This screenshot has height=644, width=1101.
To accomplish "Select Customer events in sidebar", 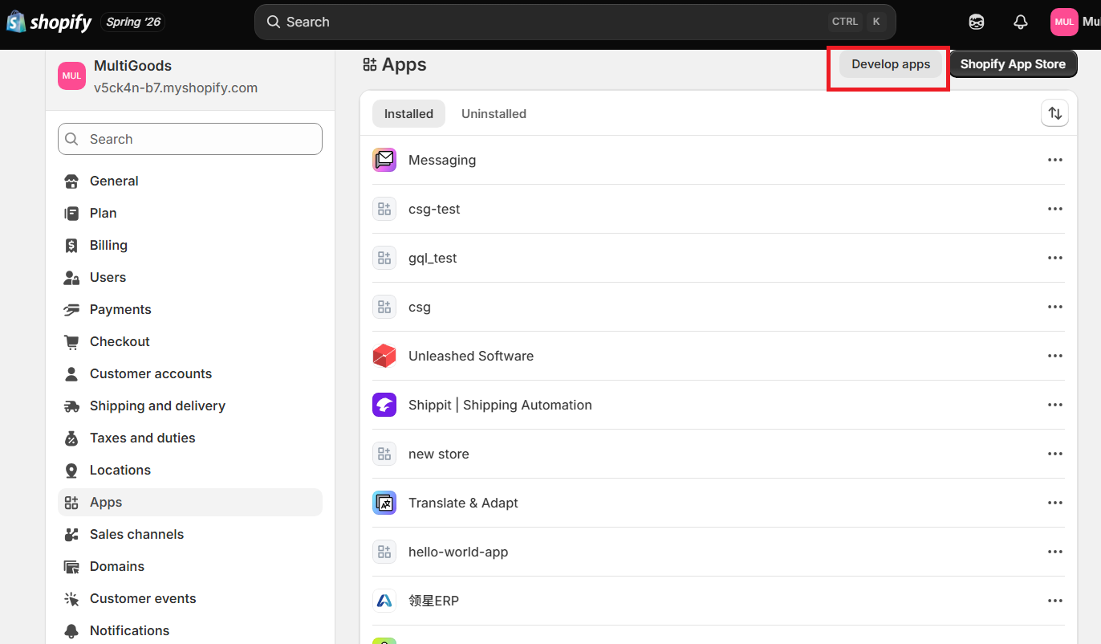I will 190,598.
